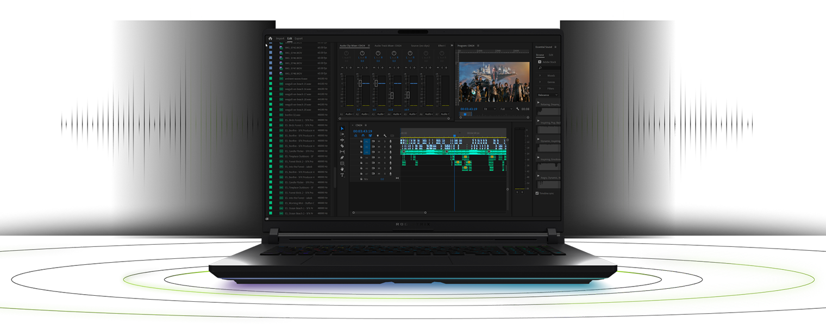Select seagull-on-beach 15.wav in project list

click(298, 84)
